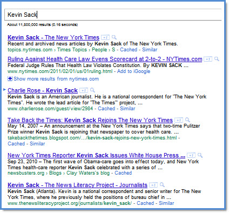Click newsbusters.org breadcrumb
The image size is (229, 213).
click(x=26, y=173)
